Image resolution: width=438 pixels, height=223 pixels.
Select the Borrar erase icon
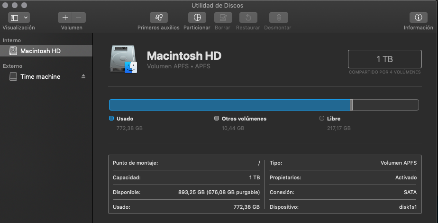223,18
